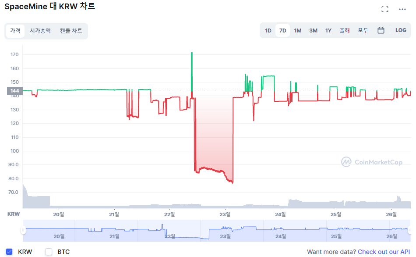Screen dimensions: 416x257
Task: Click the 20일 label in the mini navigator
Action: click(x=59, y=236)
